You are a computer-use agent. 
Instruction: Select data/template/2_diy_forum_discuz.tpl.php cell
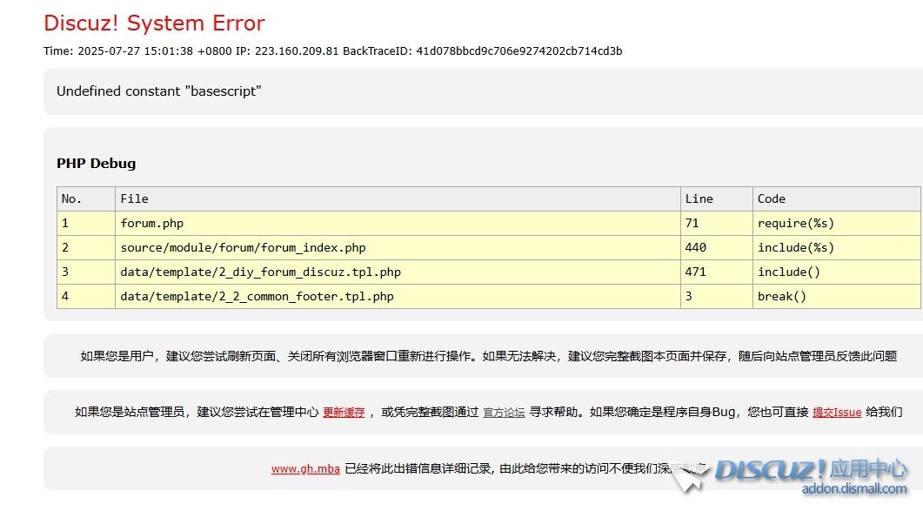click(398, 272)
